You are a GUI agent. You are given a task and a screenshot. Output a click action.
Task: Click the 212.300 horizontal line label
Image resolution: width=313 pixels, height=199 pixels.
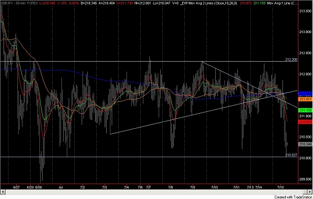[291, 59]
